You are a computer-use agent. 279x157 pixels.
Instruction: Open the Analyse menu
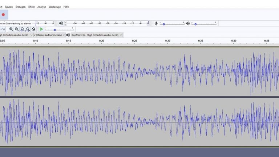[x=41, y=7]
